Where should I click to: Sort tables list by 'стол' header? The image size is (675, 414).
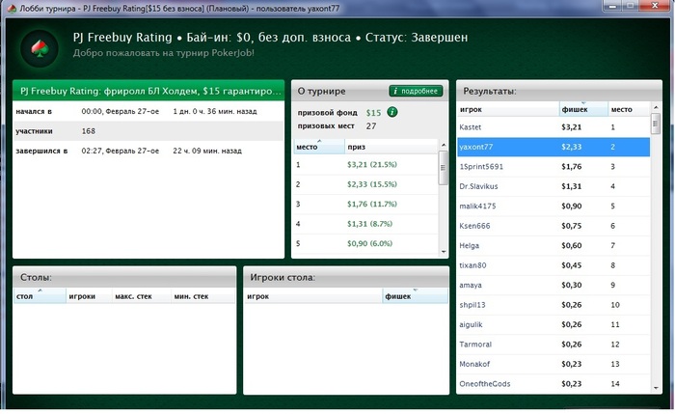[40, 296]
